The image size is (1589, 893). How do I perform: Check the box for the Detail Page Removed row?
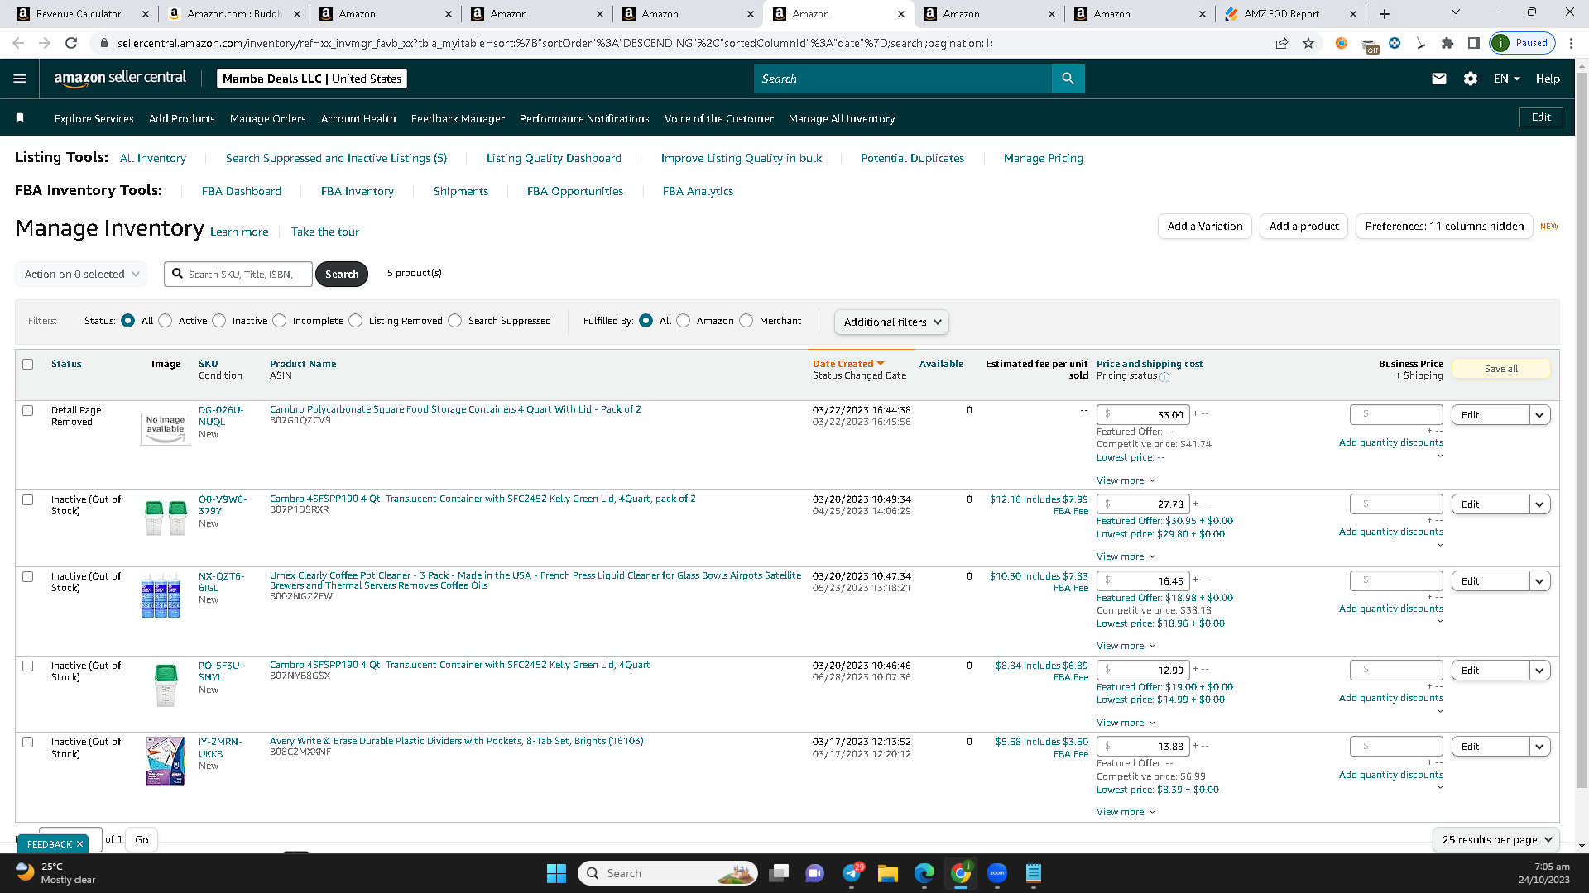click(28, 411)
